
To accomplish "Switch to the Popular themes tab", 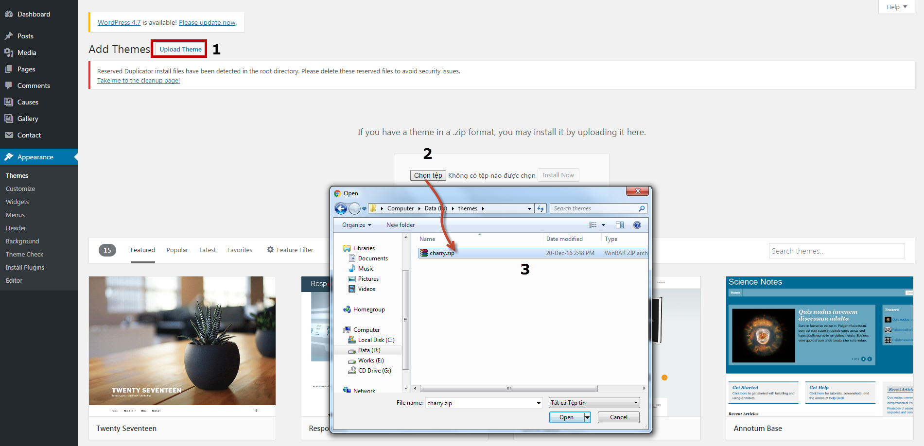I will [x=177, y=250].
